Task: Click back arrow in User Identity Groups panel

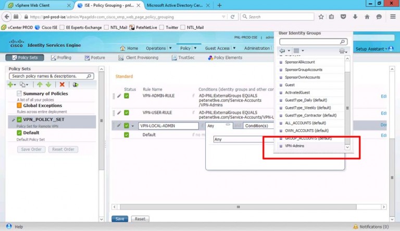Action: pos(282,51)
